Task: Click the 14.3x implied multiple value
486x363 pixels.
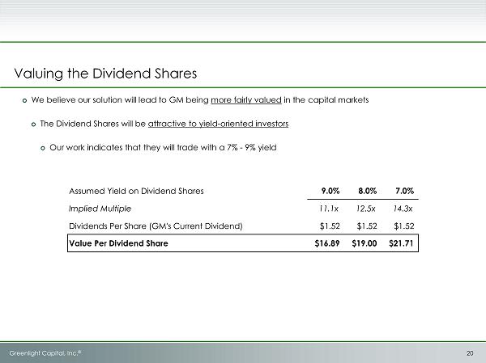Action: point(403,208)
